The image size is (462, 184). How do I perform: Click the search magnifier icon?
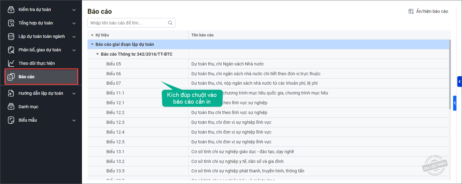click(x=170, y=23)
